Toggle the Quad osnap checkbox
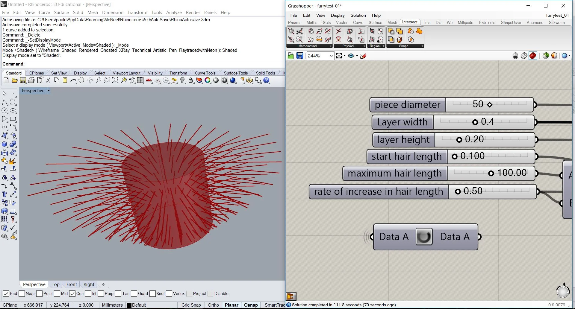Viewport: 575px width, 309px height. point(134,294)
